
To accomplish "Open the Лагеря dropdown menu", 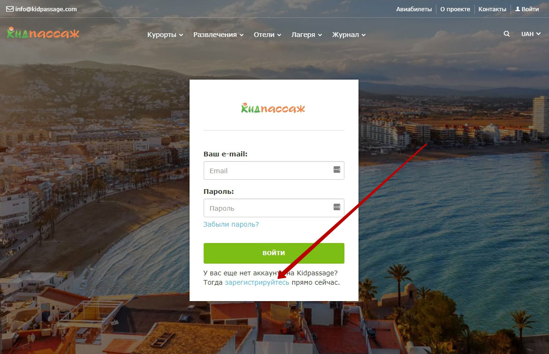I will (x=306, y=35).
